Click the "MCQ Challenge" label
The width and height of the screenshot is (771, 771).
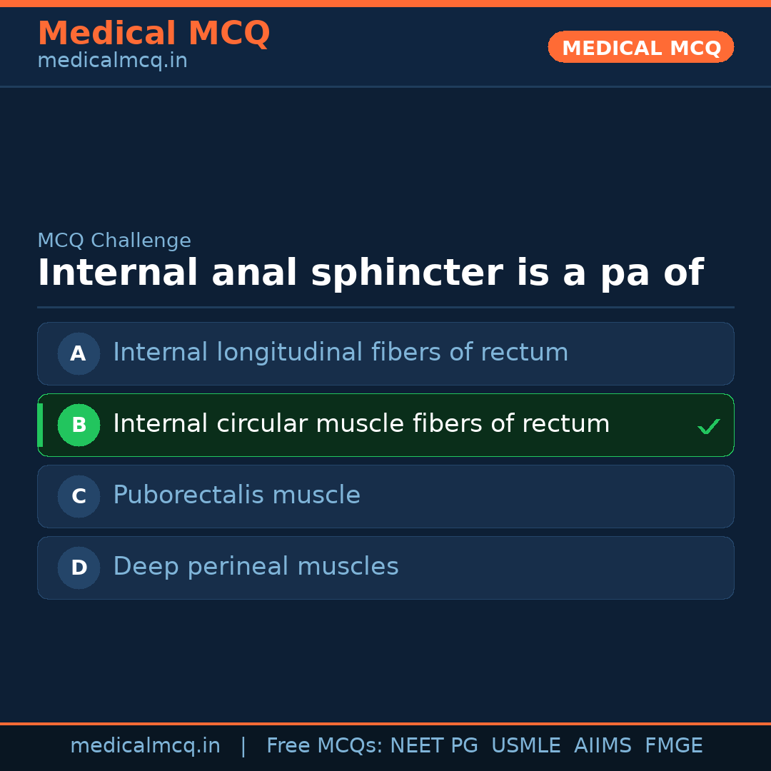click(x=114, y=241)
